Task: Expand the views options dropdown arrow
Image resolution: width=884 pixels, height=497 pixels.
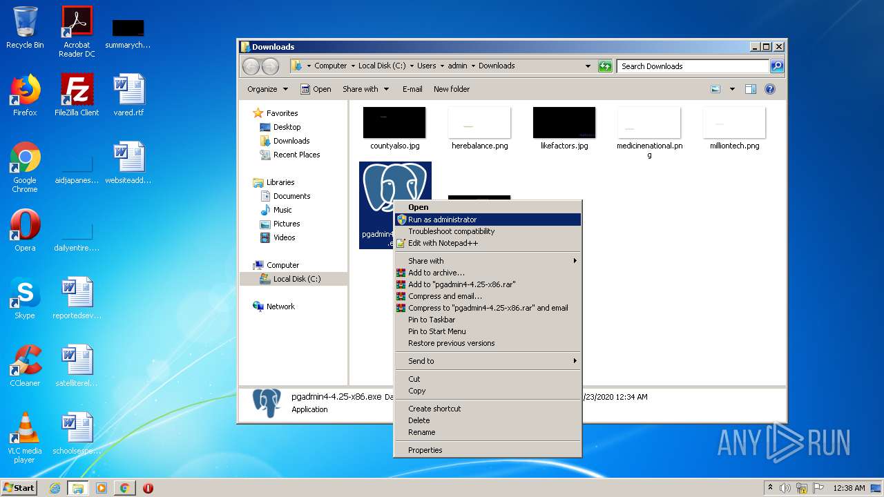Action: (x=732, y=89)
